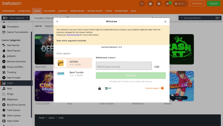This screenshot has width=223, height=126.
Task: Toggle Hide Categories switch
Action: click(5, 18)
